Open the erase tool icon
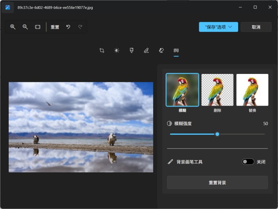Screen dimensions: 278x209 161,51
